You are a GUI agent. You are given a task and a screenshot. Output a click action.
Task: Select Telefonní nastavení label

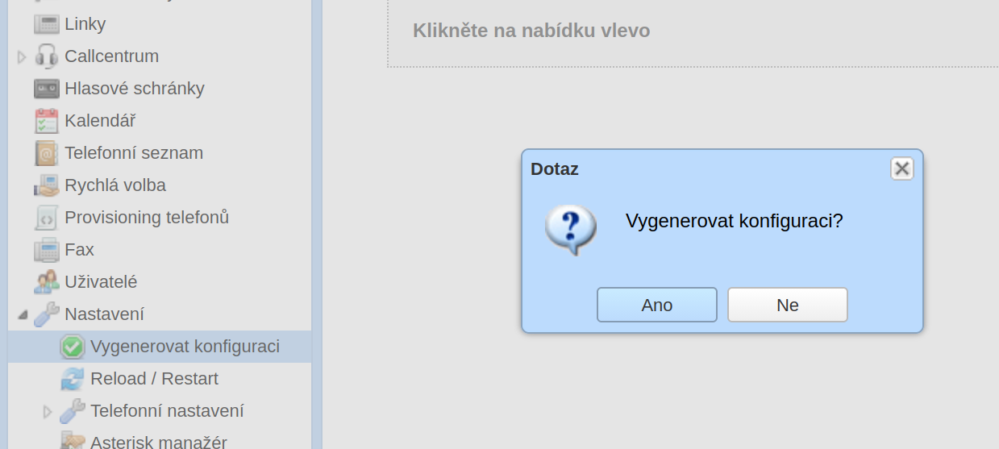point(167,411)
